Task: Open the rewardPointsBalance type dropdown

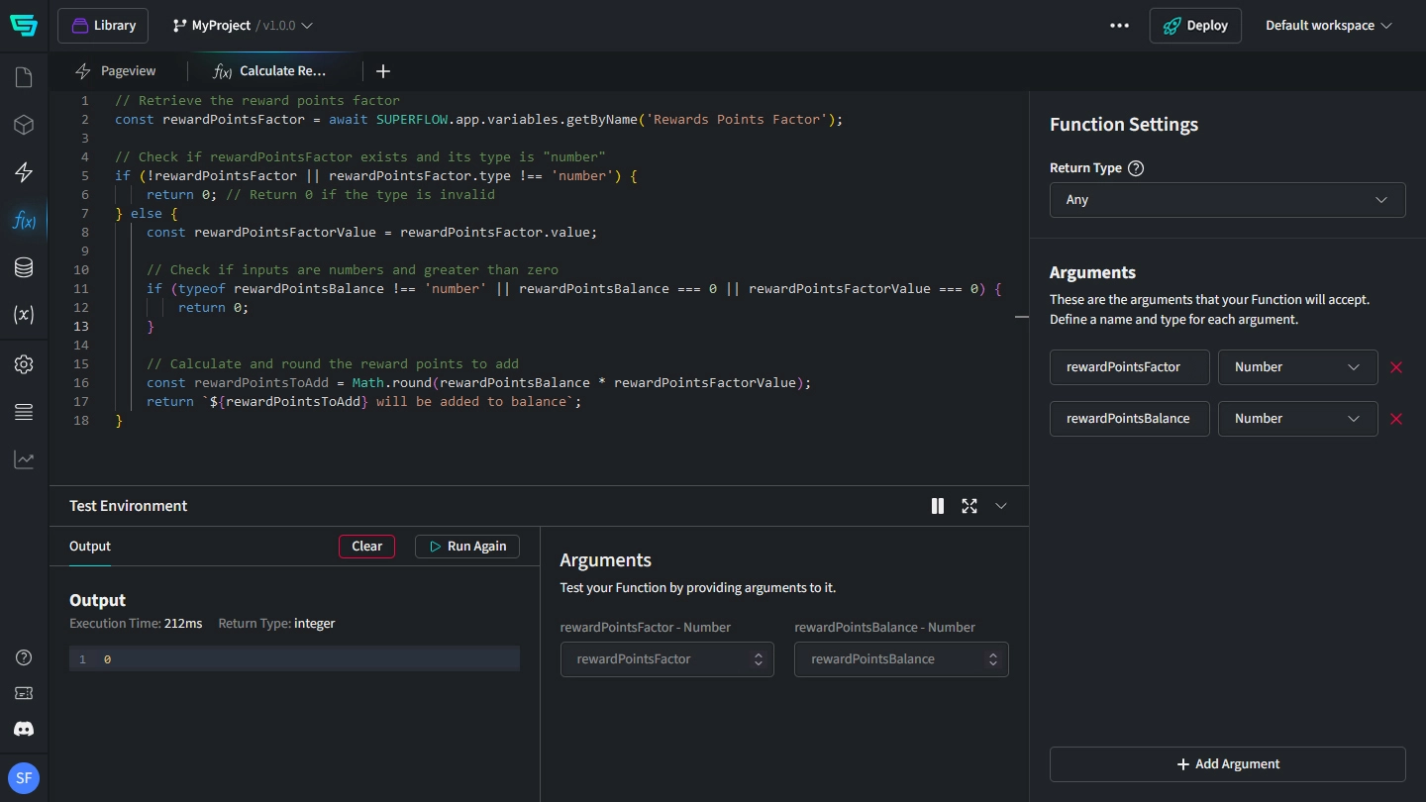Action: [x=1297, y=419]
